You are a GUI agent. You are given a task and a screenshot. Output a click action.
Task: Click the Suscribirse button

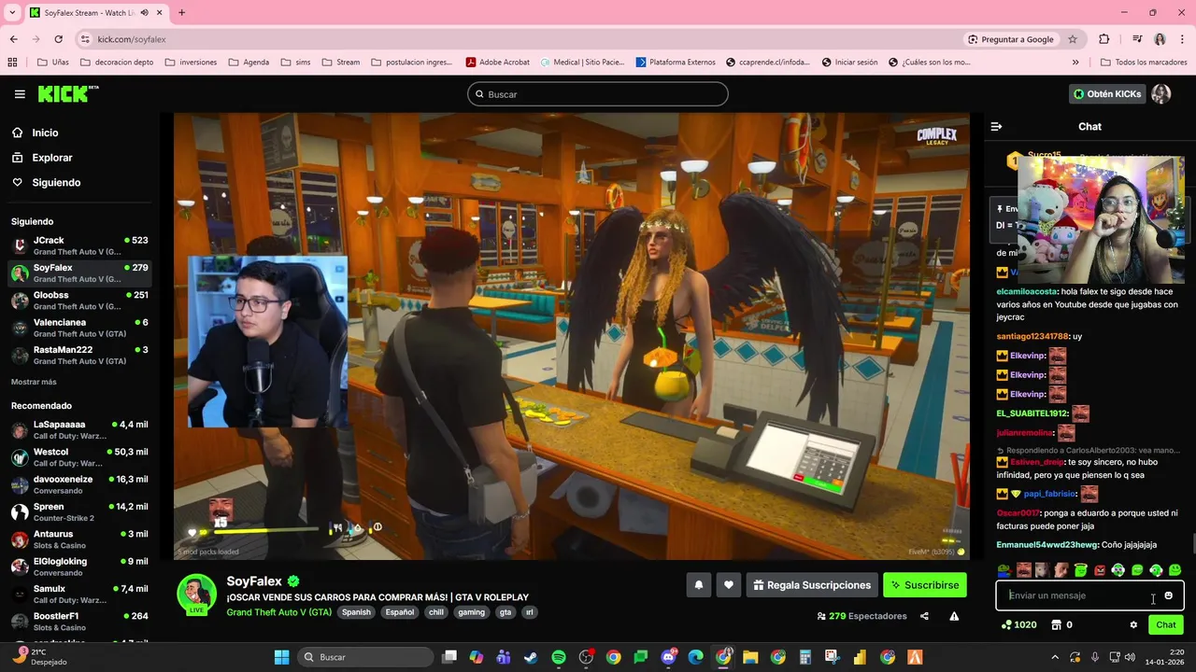click(925, 585)
